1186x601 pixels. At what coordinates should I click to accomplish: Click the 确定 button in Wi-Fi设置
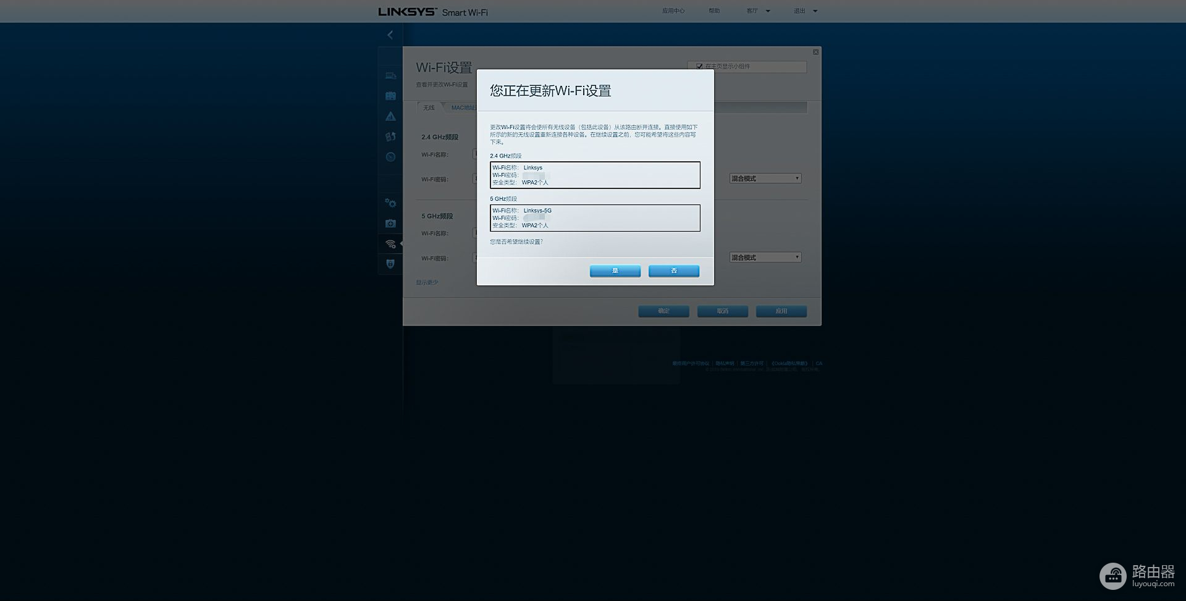click(x=663, y=311)
